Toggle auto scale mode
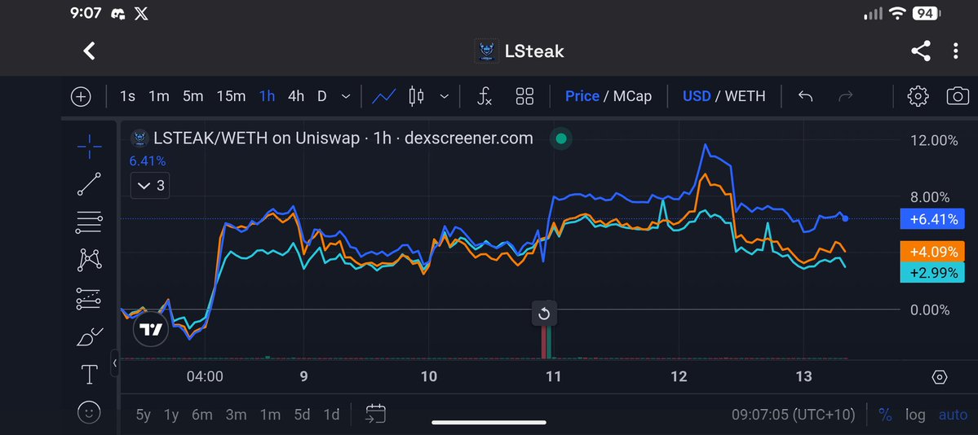Screen dimensions: 978x435 click(953, 415)
